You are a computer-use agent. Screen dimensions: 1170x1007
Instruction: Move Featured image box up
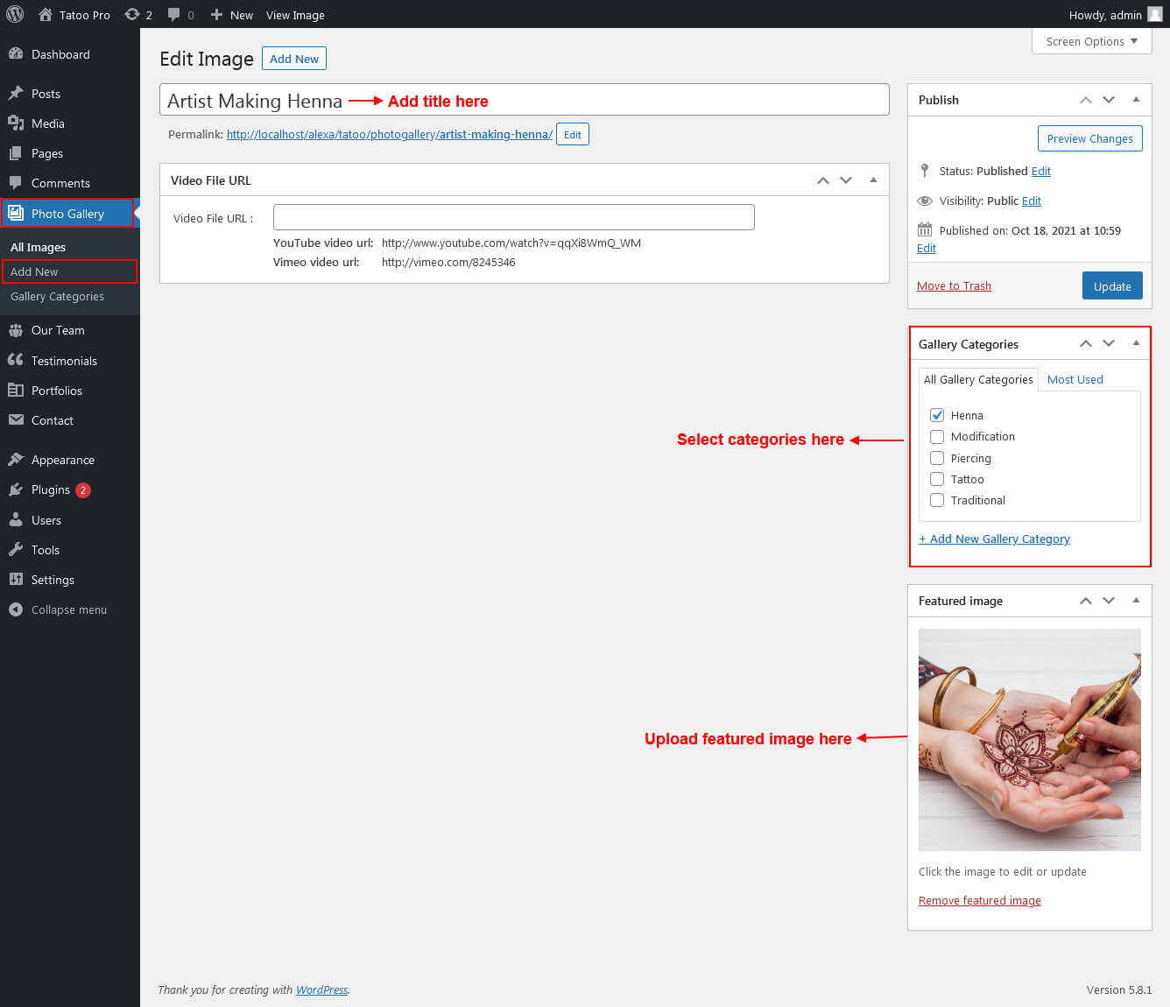click(1086, 601)
